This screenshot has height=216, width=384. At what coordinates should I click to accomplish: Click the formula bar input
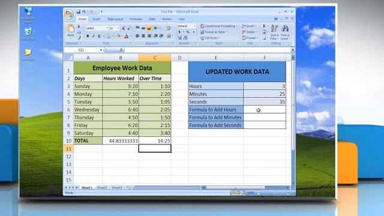pos(208,50)
